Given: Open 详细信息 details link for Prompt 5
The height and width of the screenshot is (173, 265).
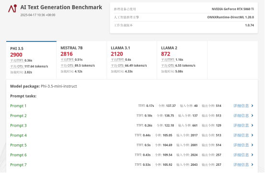Looking at the screenshot, I should tap(241, 145).
